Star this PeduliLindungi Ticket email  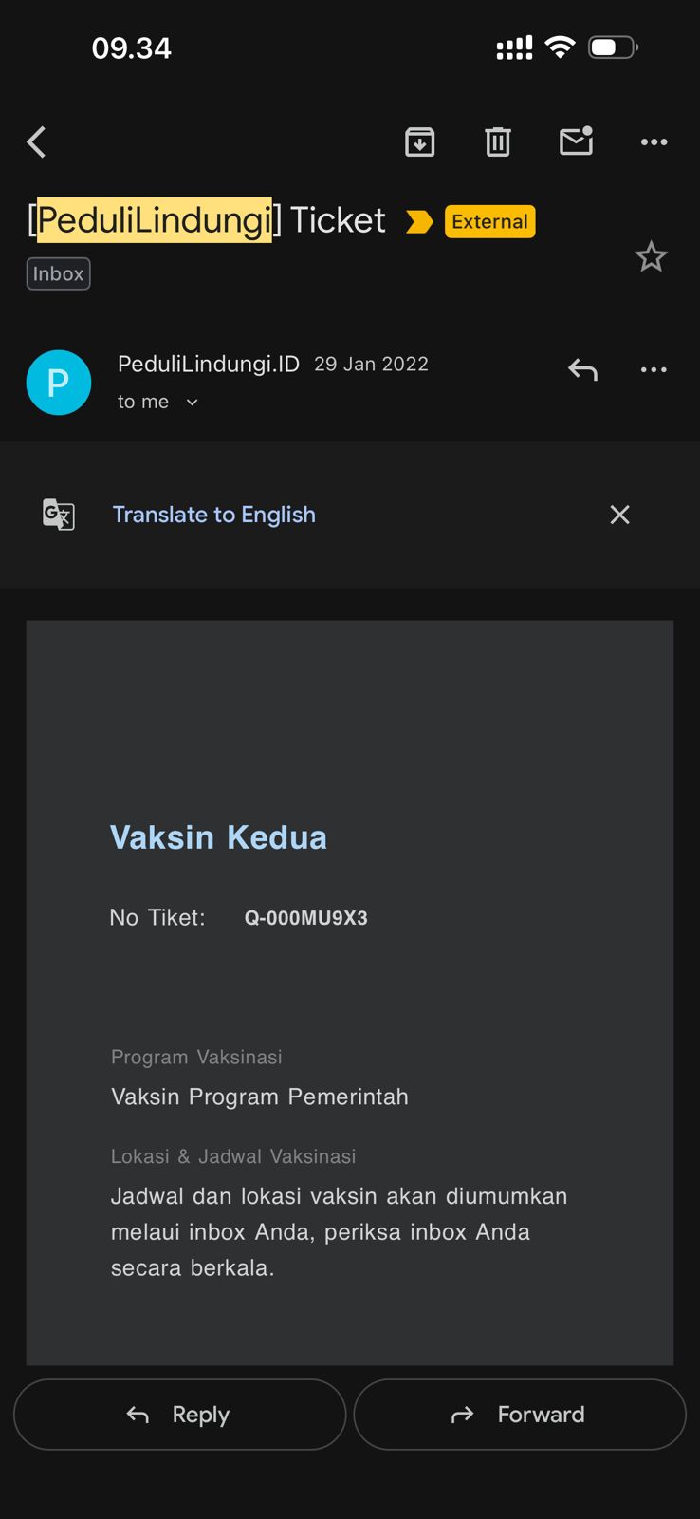(651, 257)
